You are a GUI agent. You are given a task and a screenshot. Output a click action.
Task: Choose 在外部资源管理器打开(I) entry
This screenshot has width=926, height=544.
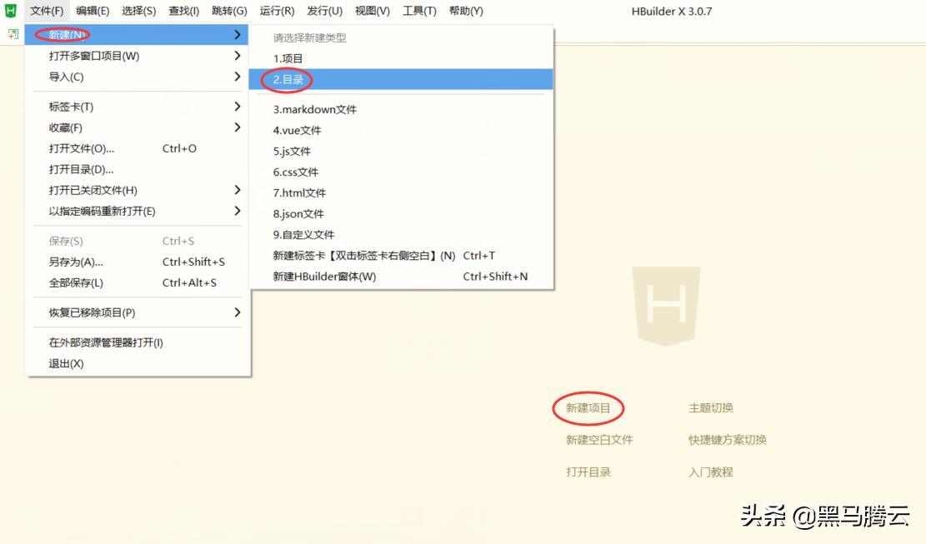tap(137, 342)
